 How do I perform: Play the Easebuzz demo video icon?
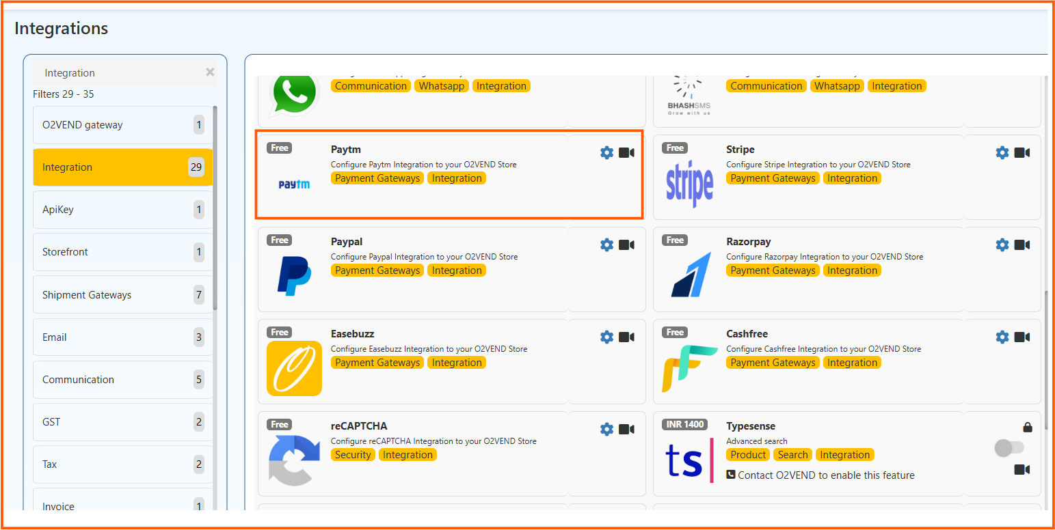click(x=626, y=337)
